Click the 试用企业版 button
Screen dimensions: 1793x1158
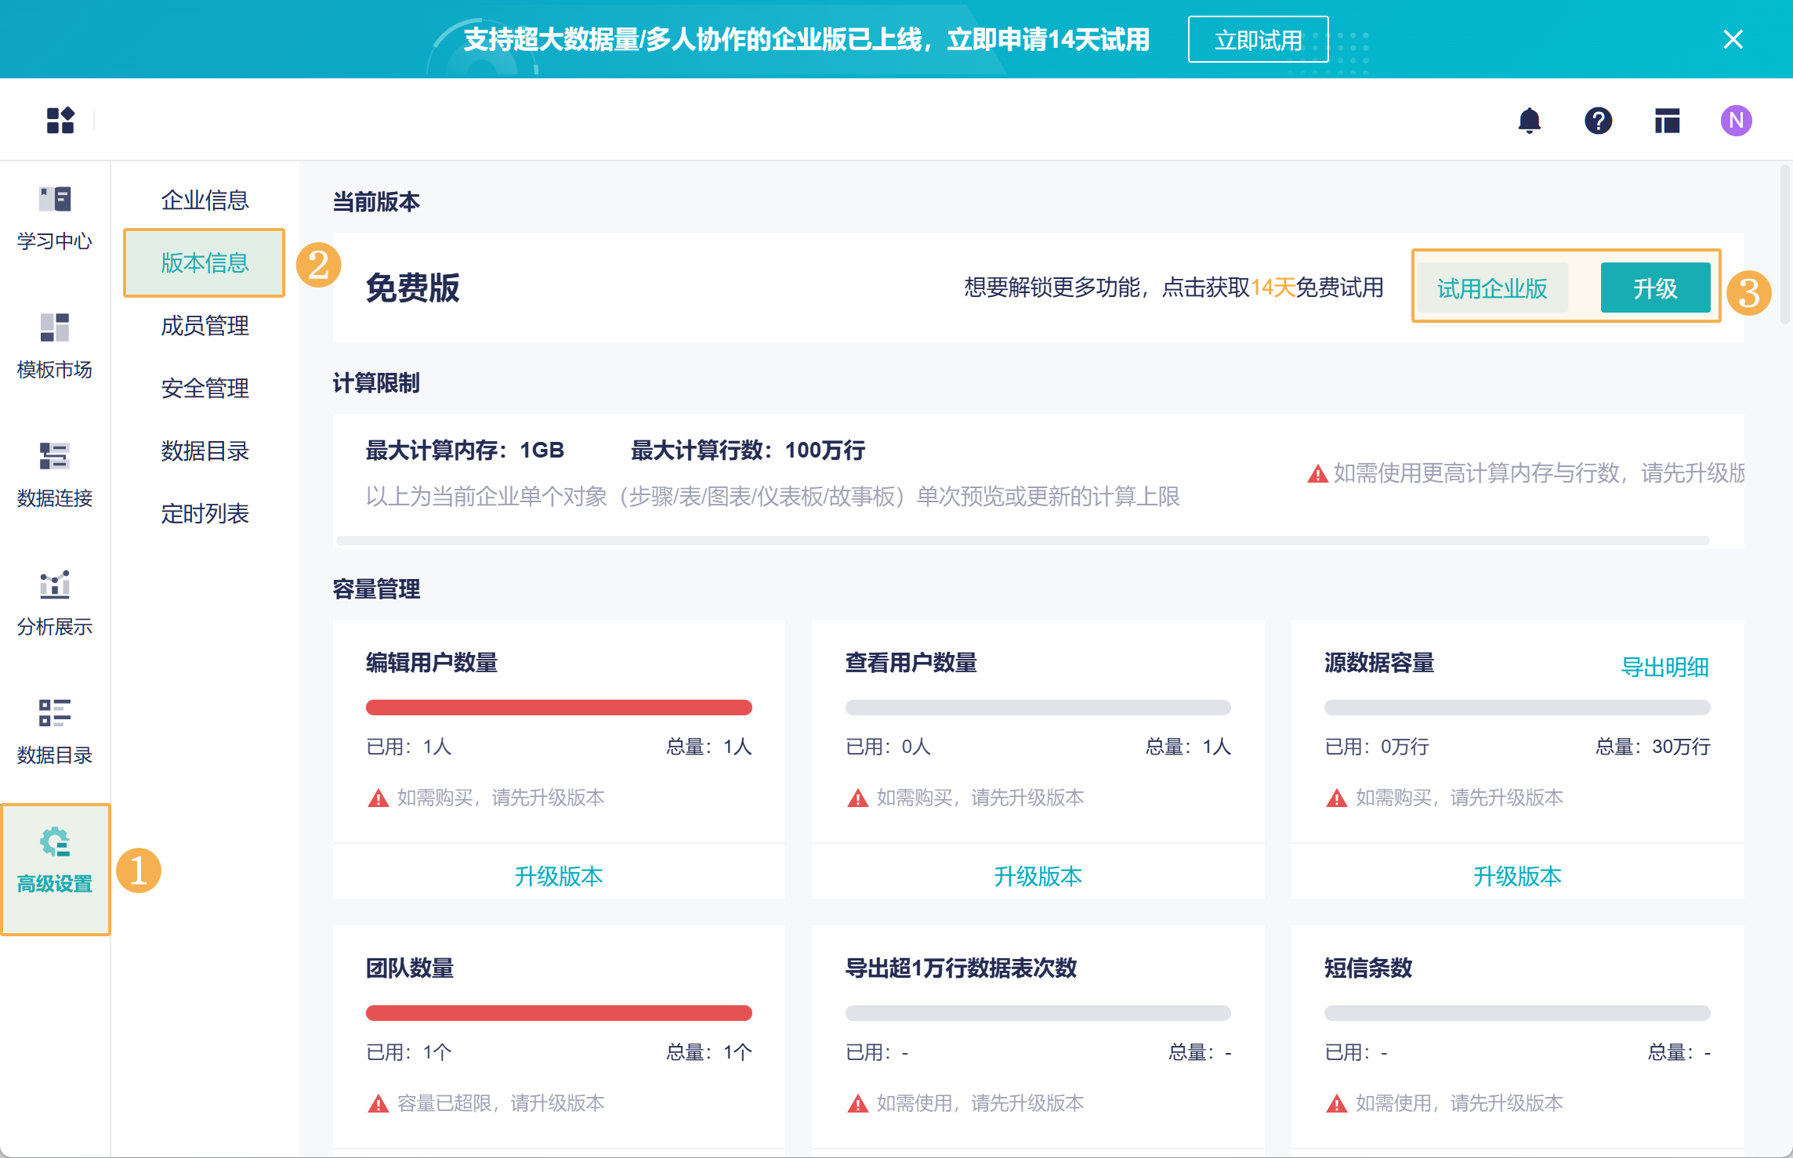click(x=1492, y=288)
